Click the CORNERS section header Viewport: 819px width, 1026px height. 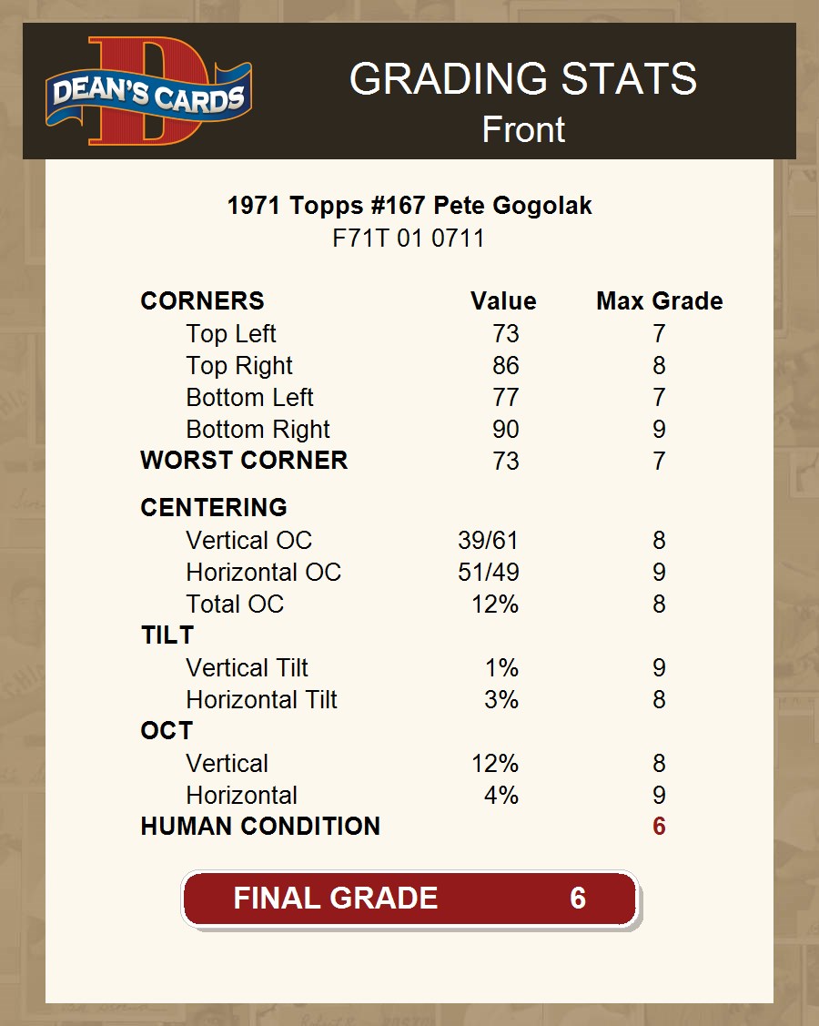(x=202, y=301)
